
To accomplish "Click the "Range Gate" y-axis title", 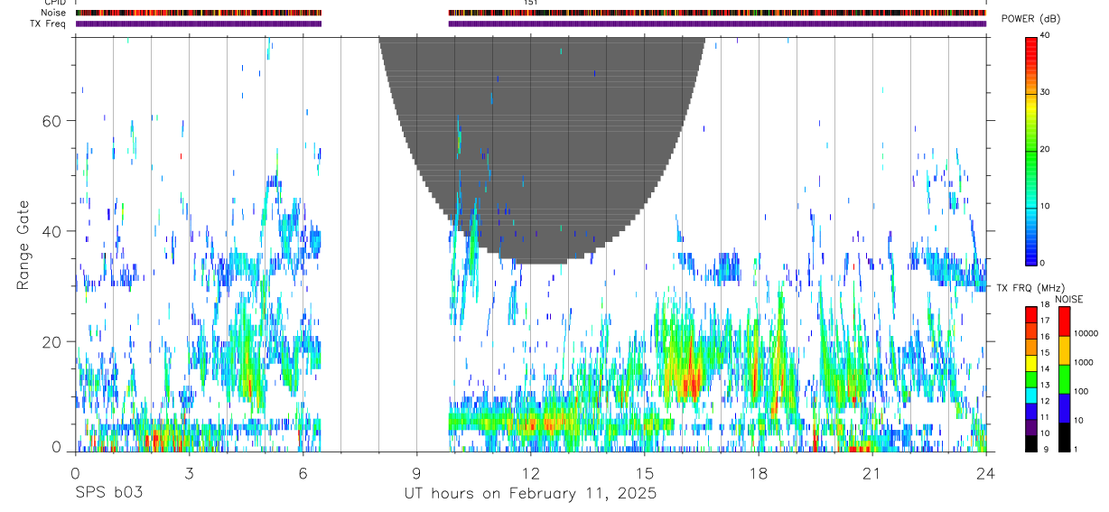I will (x=24, y=245).
